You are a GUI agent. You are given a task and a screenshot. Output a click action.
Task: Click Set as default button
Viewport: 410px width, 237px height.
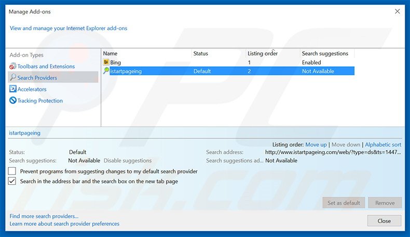[344, 202]
